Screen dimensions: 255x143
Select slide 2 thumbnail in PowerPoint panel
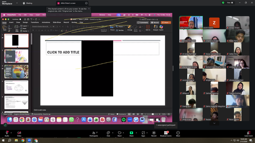16,56
